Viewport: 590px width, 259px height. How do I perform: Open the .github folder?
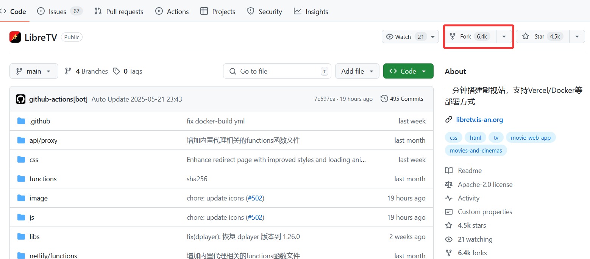[40, 121]
